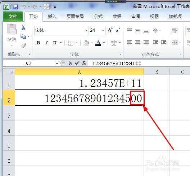Open the Underline style dropdown arrow

60,43
